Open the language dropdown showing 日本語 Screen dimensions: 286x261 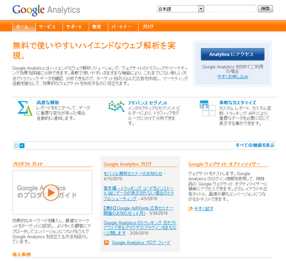pyautogui.click(x=181, y=9)
